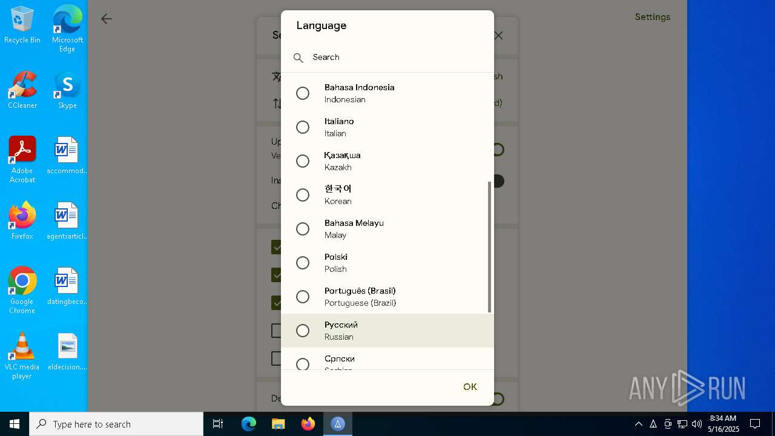Image resolution: width=775 pixels, height=436 pixels.
Task: Select the Bahasa Melayu radio button
Action: [303, 229]
